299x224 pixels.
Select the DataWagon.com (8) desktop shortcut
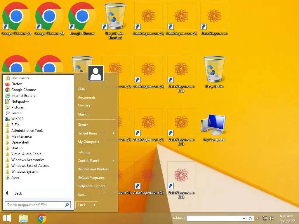tap(148, 178)
